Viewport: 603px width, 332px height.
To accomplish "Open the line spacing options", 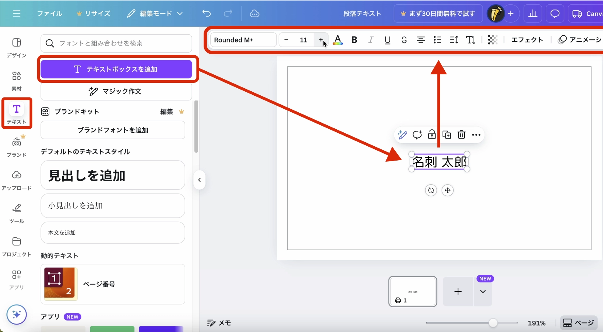I will (x=454, y=40).
